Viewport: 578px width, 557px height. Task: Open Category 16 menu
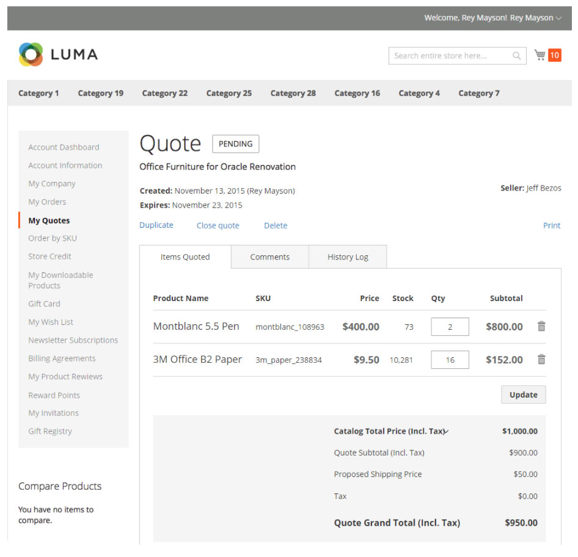(x=357, y=93)
